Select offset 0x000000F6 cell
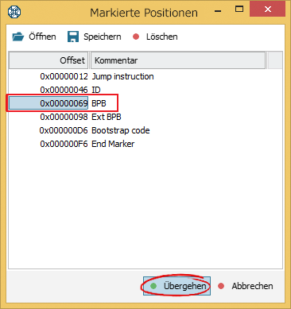This screenshot has width=291, height=309. point(64,144)
